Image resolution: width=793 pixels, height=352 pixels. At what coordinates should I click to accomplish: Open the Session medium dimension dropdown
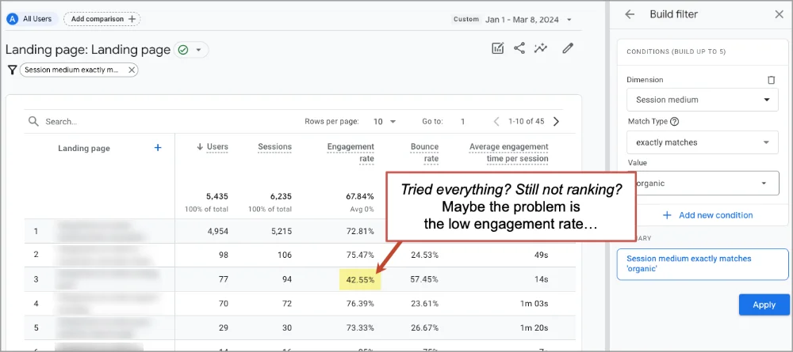703,100
